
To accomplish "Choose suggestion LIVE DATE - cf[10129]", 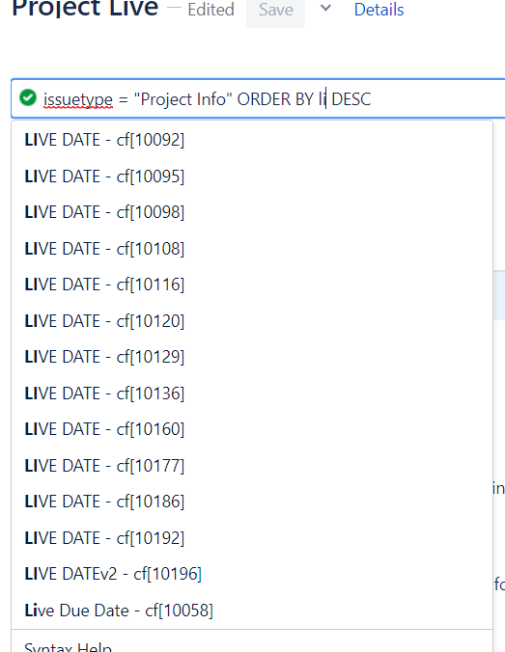I will tap(252, 357).
